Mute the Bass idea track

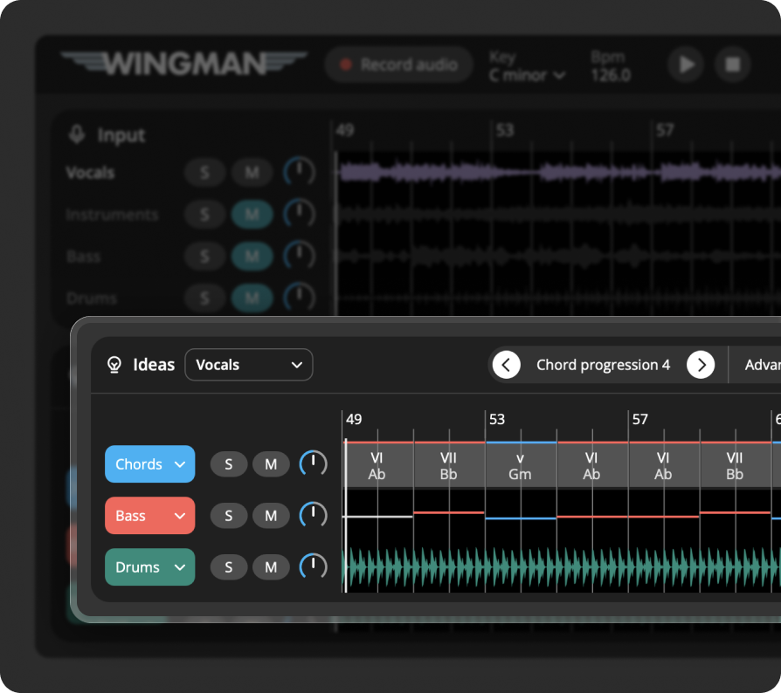click(x=271, y=516)
